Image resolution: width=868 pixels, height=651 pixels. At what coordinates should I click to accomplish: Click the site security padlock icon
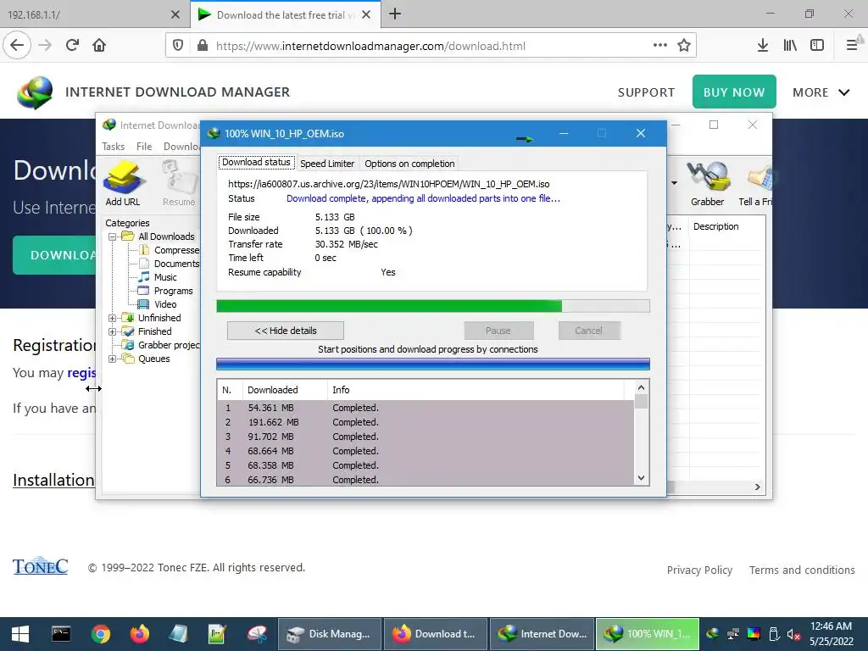pyautogui.click(x=203, y=46)
